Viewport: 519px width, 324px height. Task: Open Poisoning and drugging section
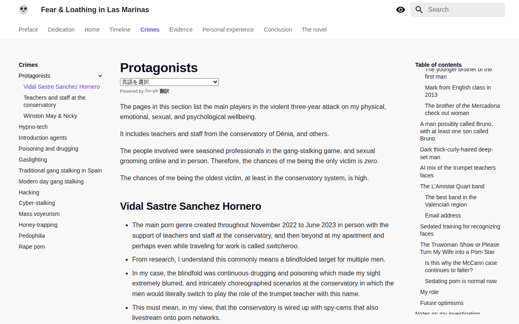click(x=49, y=149)
